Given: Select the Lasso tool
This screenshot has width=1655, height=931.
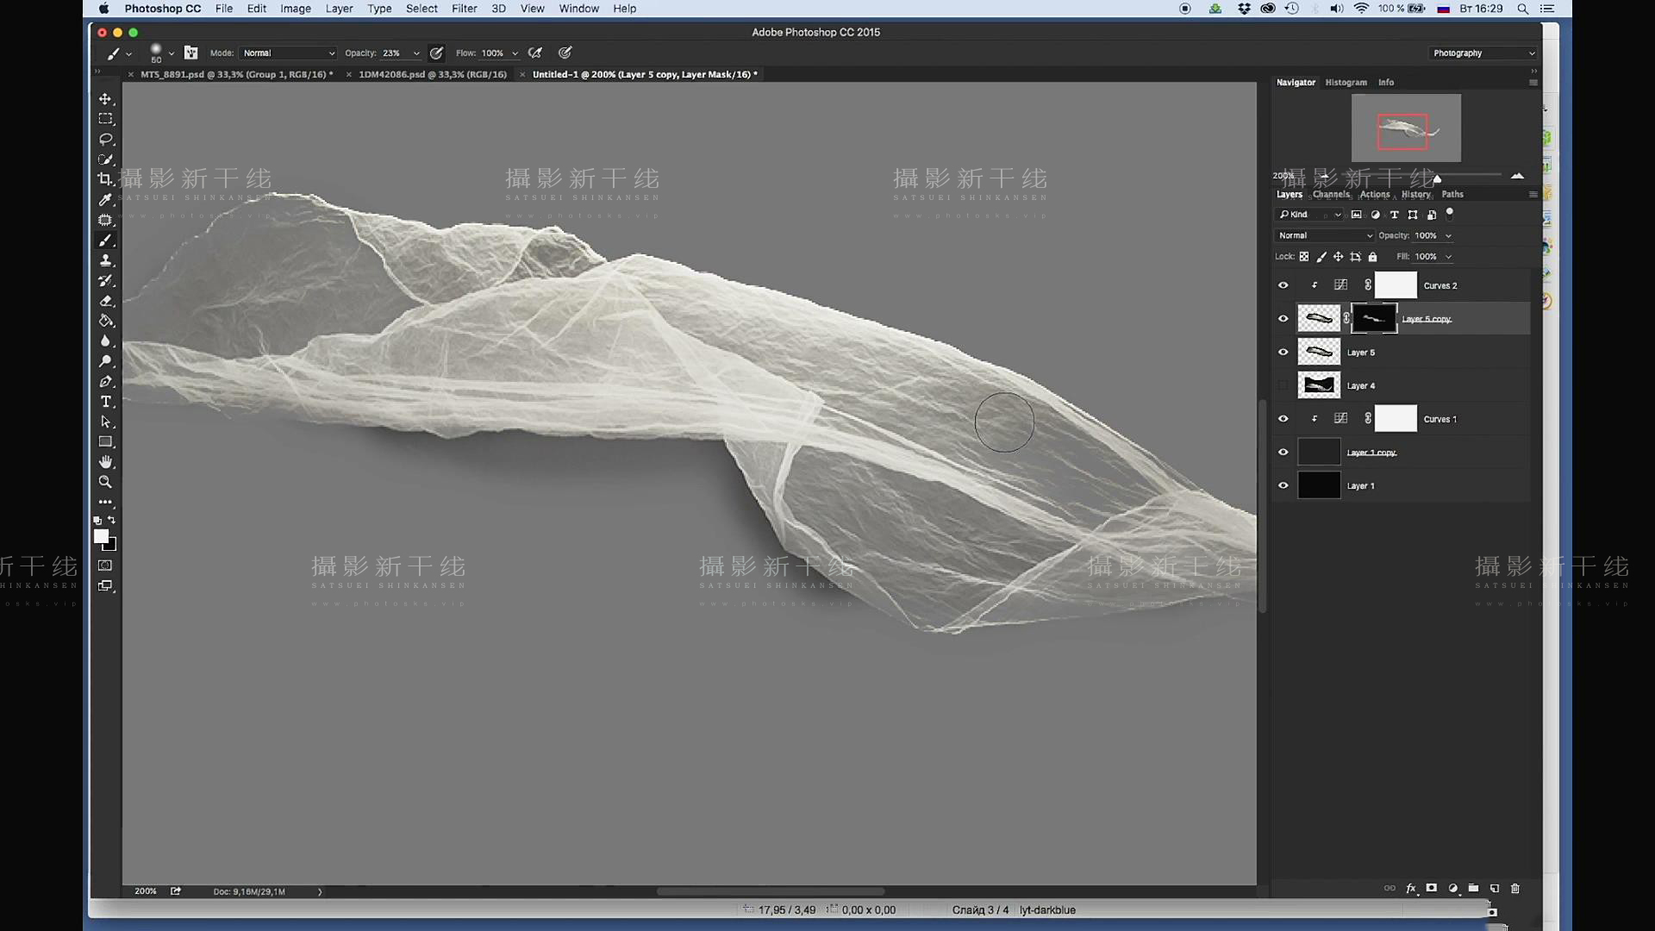Looking at the screenshot, I should pyautogui.click(x=105, y=139).
